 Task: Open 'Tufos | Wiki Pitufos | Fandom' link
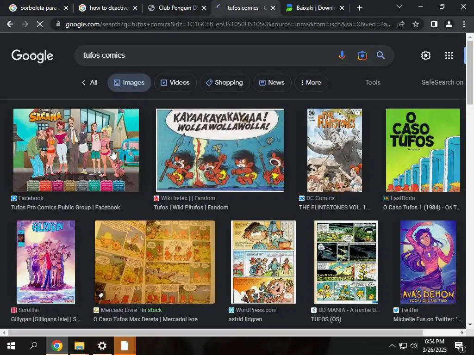191,208
